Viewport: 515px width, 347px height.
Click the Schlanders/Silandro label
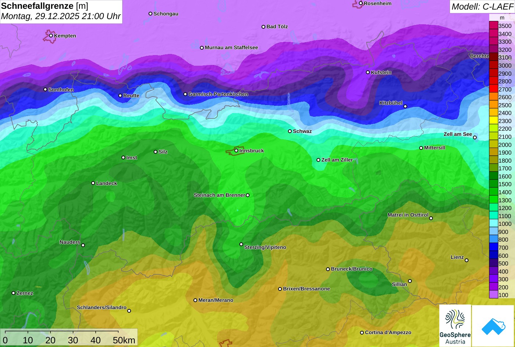point(102,307)
